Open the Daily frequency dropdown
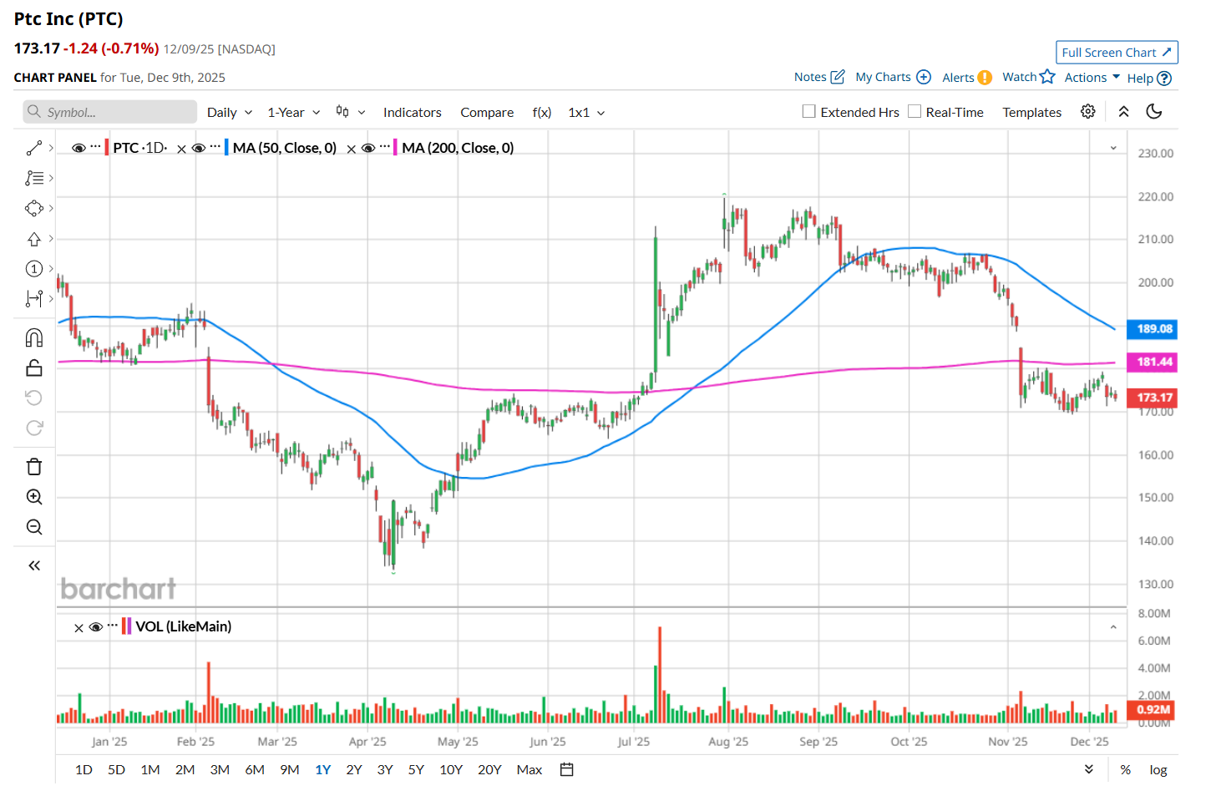Screen dimensions: 1211x801 coord(230,113)
